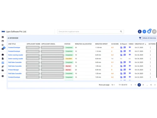Select current page 2 button
The width and height of the screenshot is (157, 118).
click(x=139, y=85)
